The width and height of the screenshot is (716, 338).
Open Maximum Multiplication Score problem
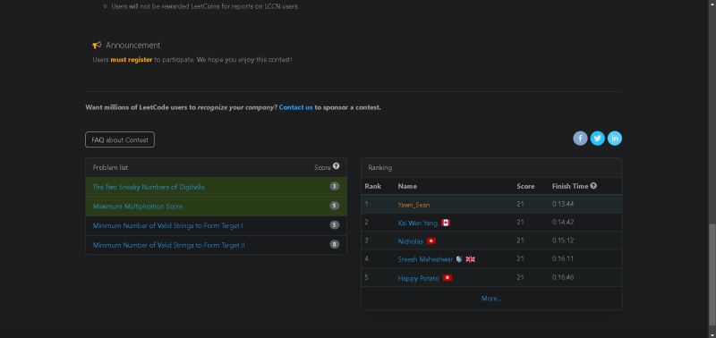138,207
